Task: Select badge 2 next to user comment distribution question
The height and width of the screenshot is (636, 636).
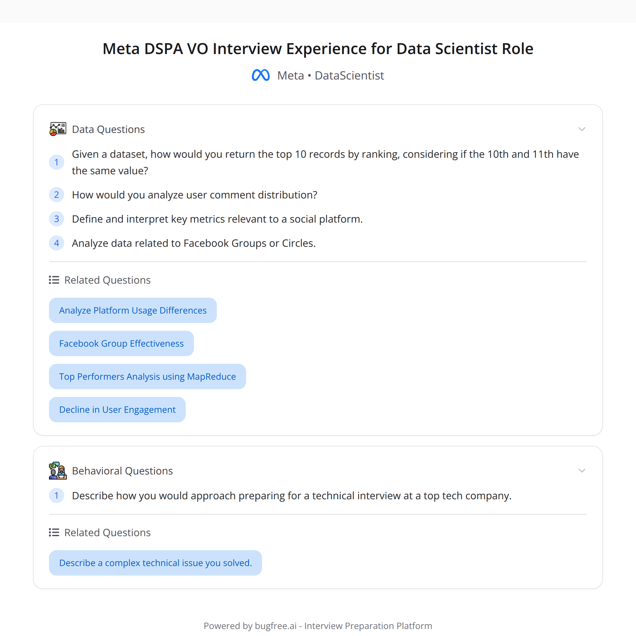Action: click(x=57, y=195)
